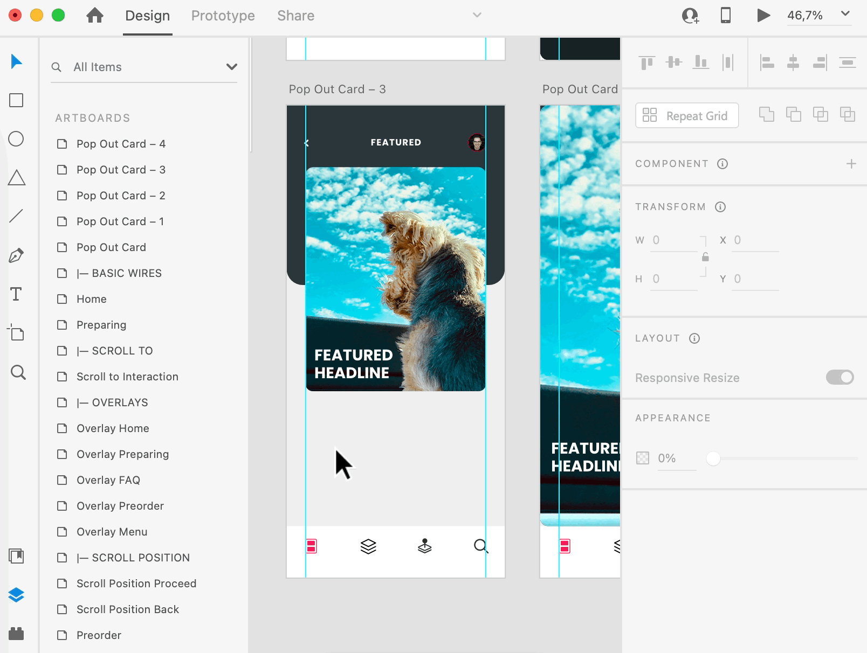867x653 pixels.
Task: Switch to the Prototype tab
Action: point(223,16)
